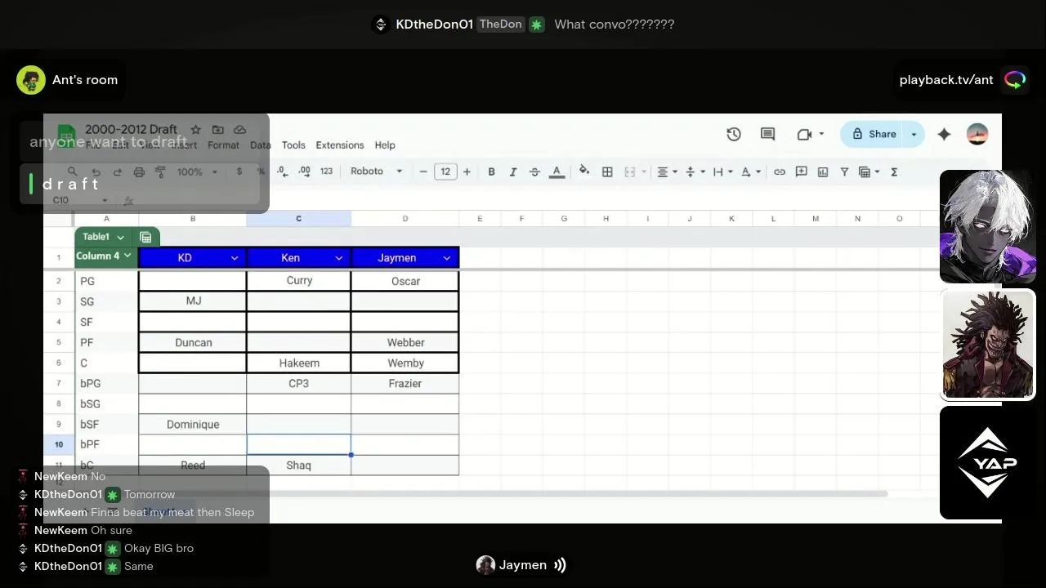Click the functions sigma icon

(x=894, y=171)
